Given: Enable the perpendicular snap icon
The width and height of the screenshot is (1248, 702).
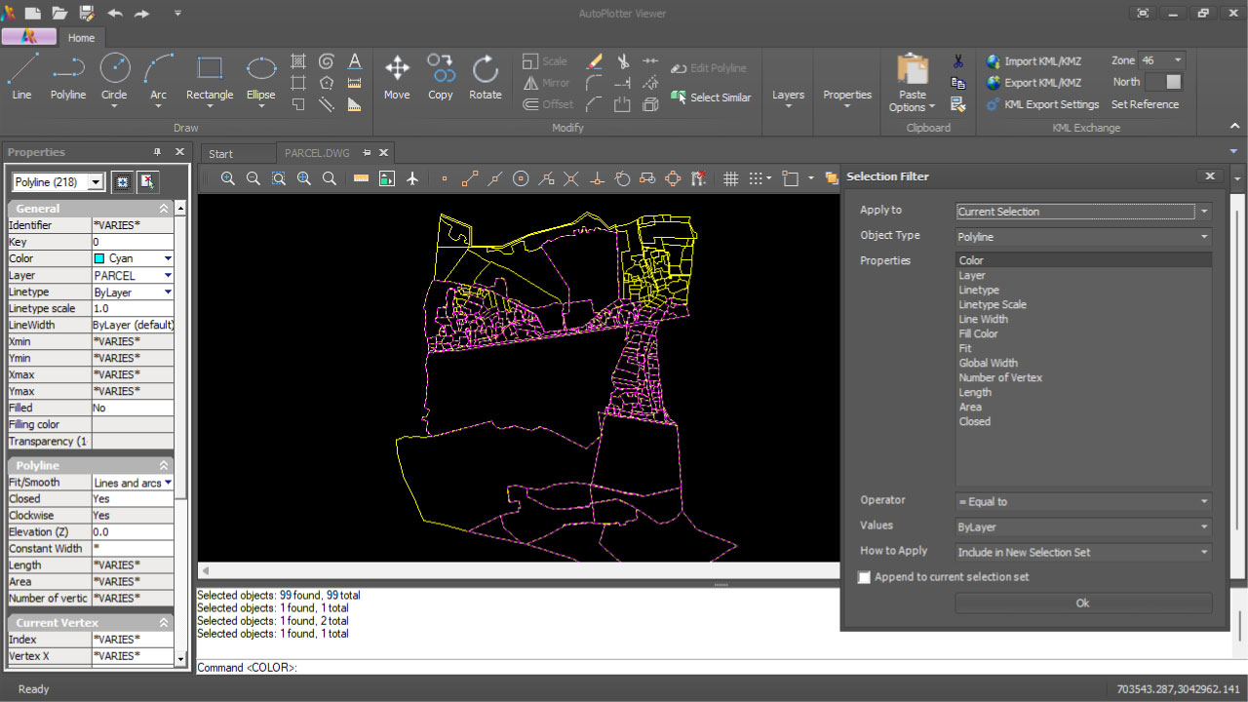Looking at the screenshot, I should pos(597,178).
